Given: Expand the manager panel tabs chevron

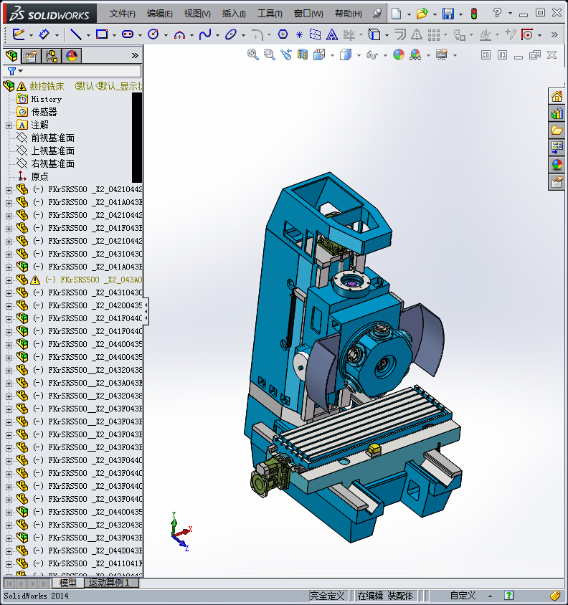Looking at the screenshot, I should [135, 56].
